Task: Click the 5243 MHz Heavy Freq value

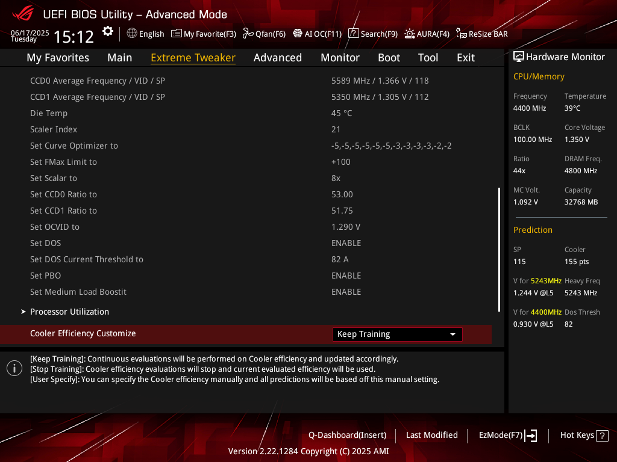Action: 581,293
